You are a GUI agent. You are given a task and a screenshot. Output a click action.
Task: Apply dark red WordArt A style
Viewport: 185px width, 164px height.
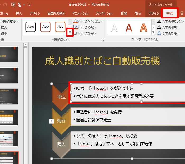tap(129, 28)
